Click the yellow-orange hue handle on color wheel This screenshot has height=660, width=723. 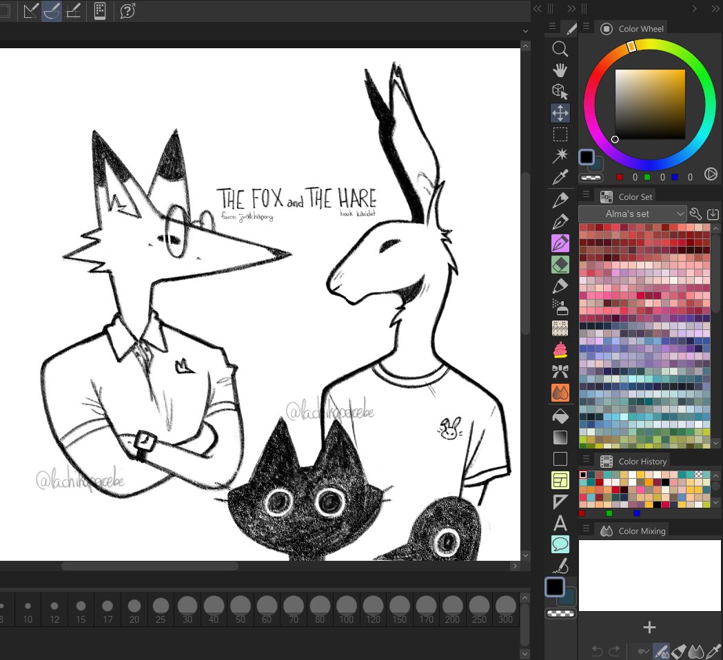tap(632, 47)
